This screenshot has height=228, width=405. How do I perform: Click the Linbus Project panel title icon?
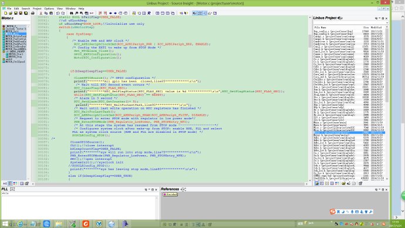340,18
